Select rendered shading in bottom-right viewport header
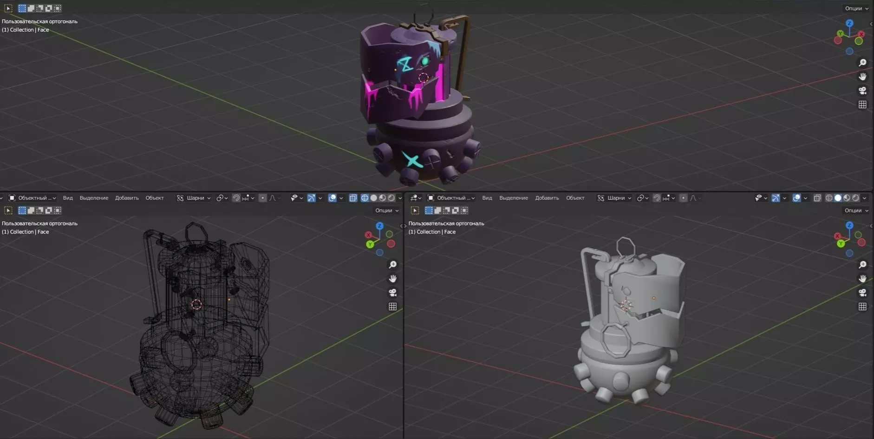The height and width of the screenshot is (439, 874). tap(856, 198)
